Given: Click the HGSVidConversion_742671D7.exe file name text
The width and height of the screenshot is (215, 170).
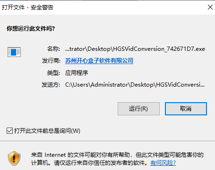Looking at the screenshot, I should point(159,49).
